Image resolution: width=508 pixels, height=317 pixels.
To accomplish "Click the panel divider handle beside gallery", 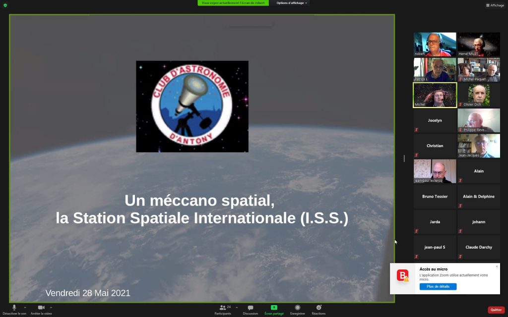I will point(404,158).
